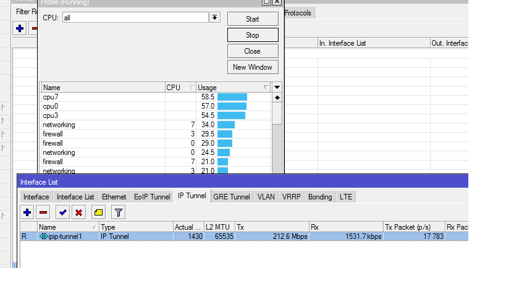Click the Tx Packet (p/s) column header
This screenshot has width=506, height=284.
[415, 227]
